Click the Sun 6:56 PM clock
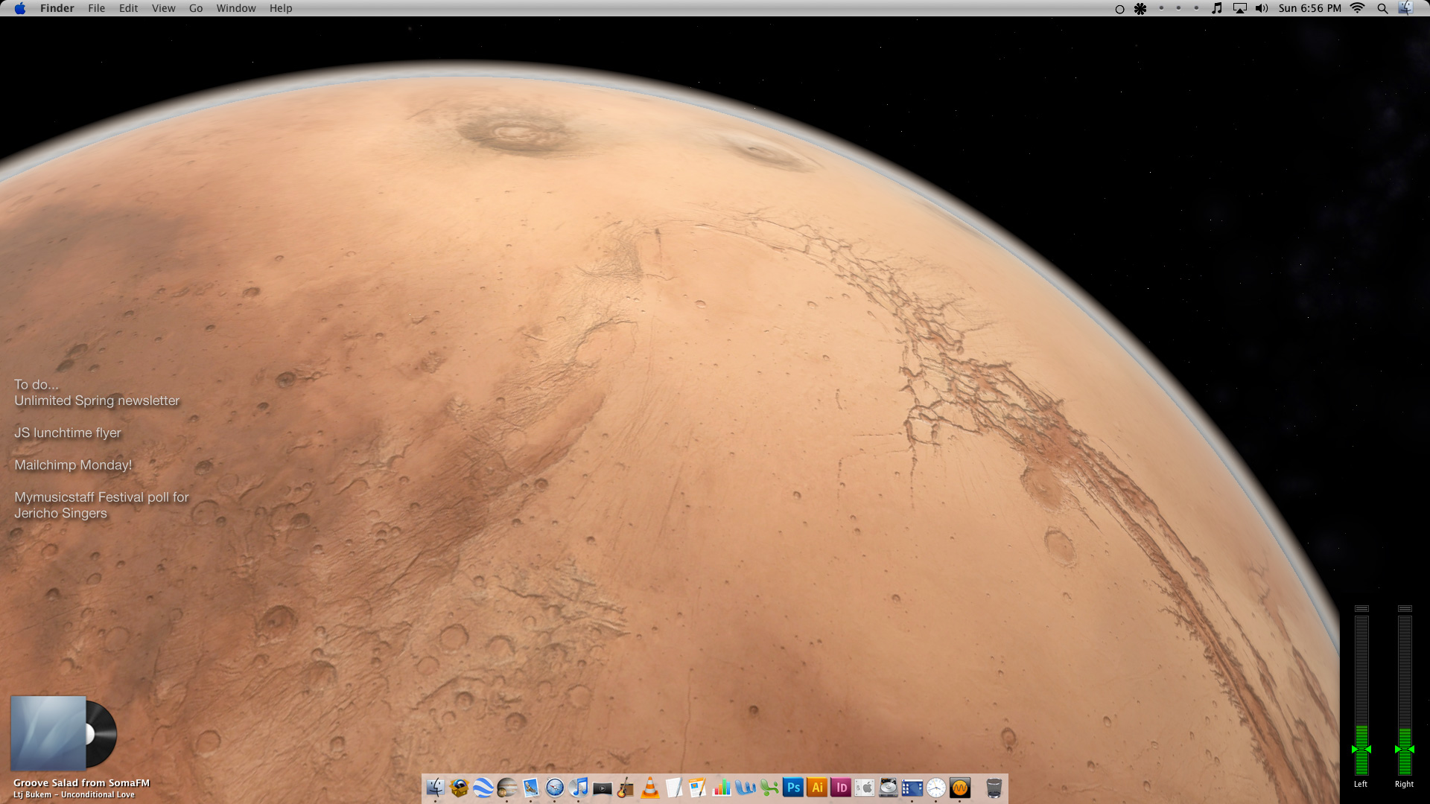Viewport: 1430px width, 804px height. pos(1309,8)
